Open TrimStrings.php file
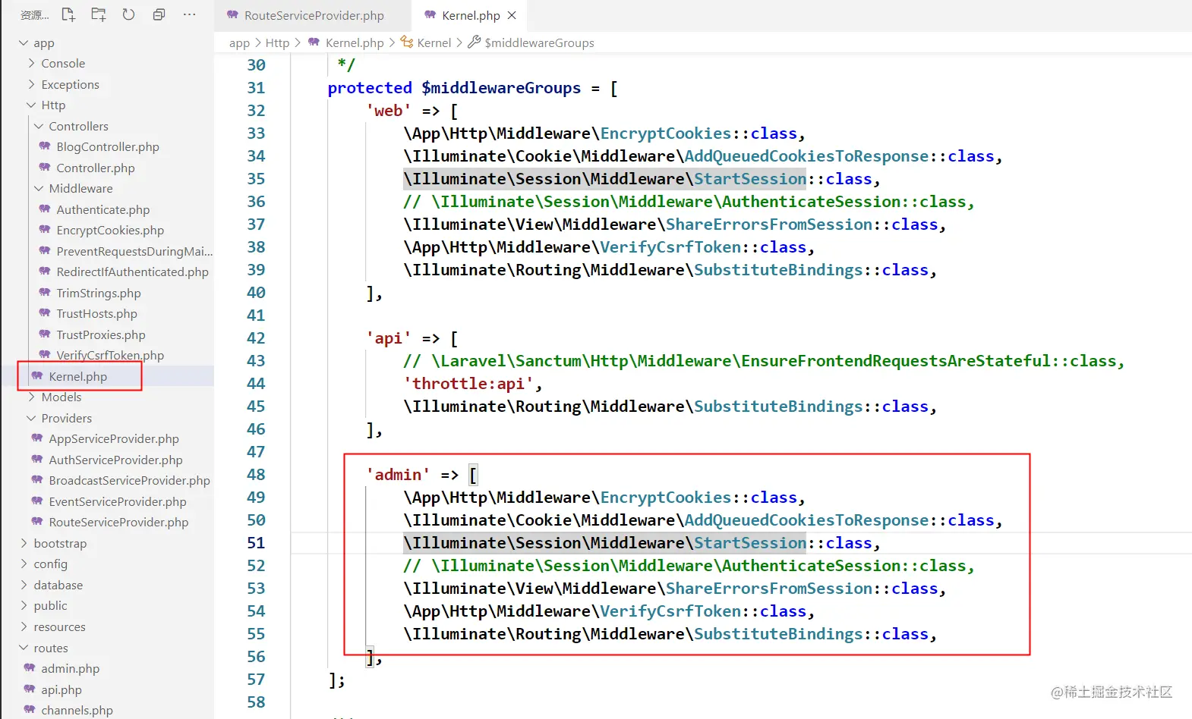Viewport: 1192px width, 719px height. pos(98,294)
